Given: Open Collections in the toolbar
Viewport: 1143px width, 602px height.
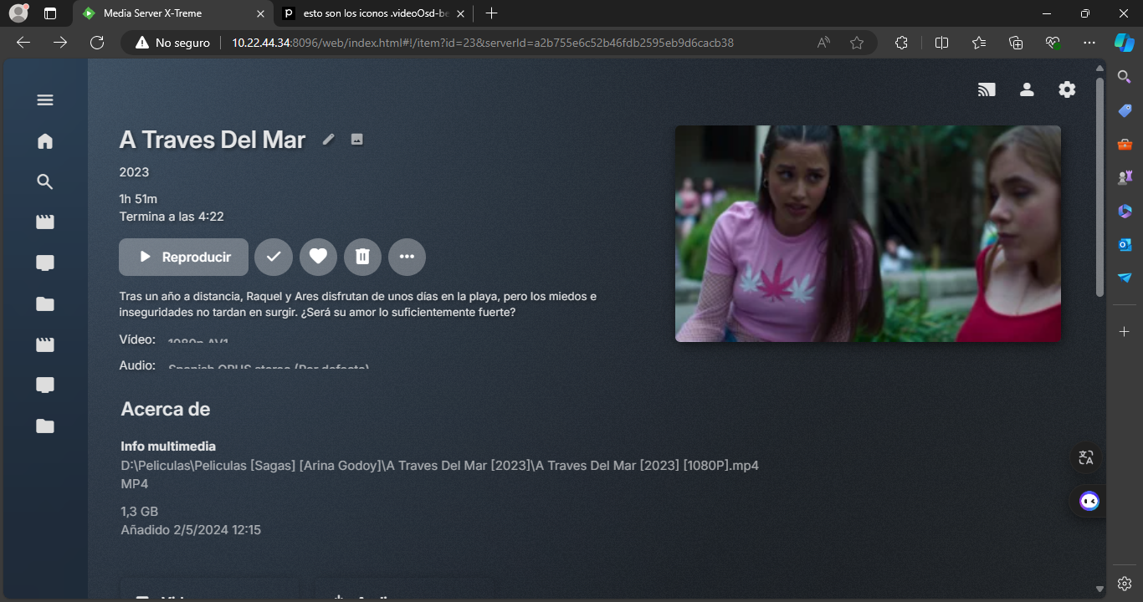Looking at the screenshot, I should tap(1016, 43).
